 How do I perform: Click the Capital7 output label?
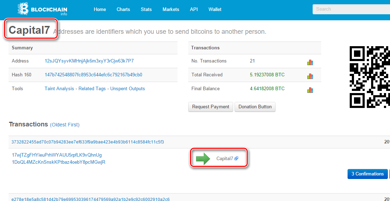pyautogui.click(x=225, y=159)
